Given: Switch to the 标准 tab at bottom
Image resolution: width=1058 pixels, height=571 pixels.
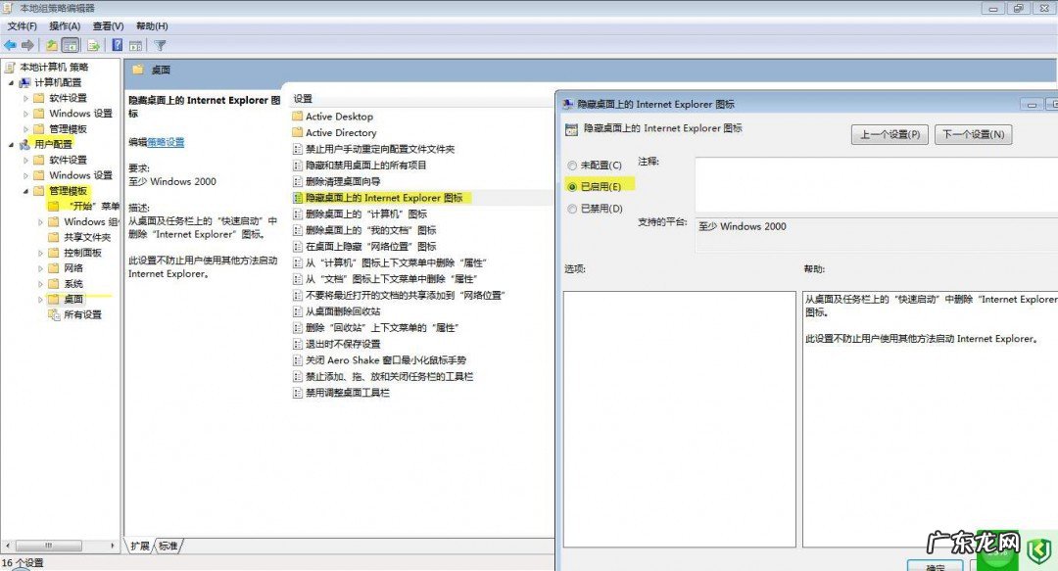Looking at the screenshot, I should click(167, 547).
